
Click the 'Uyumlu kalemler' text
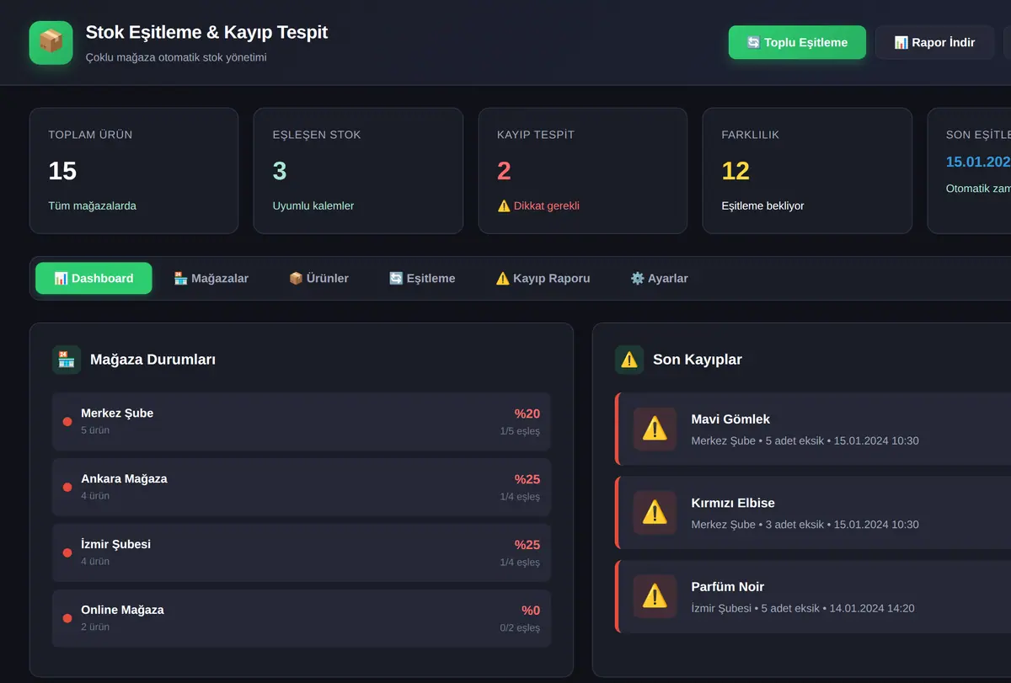pyautogui.click(x=313, y=205)
